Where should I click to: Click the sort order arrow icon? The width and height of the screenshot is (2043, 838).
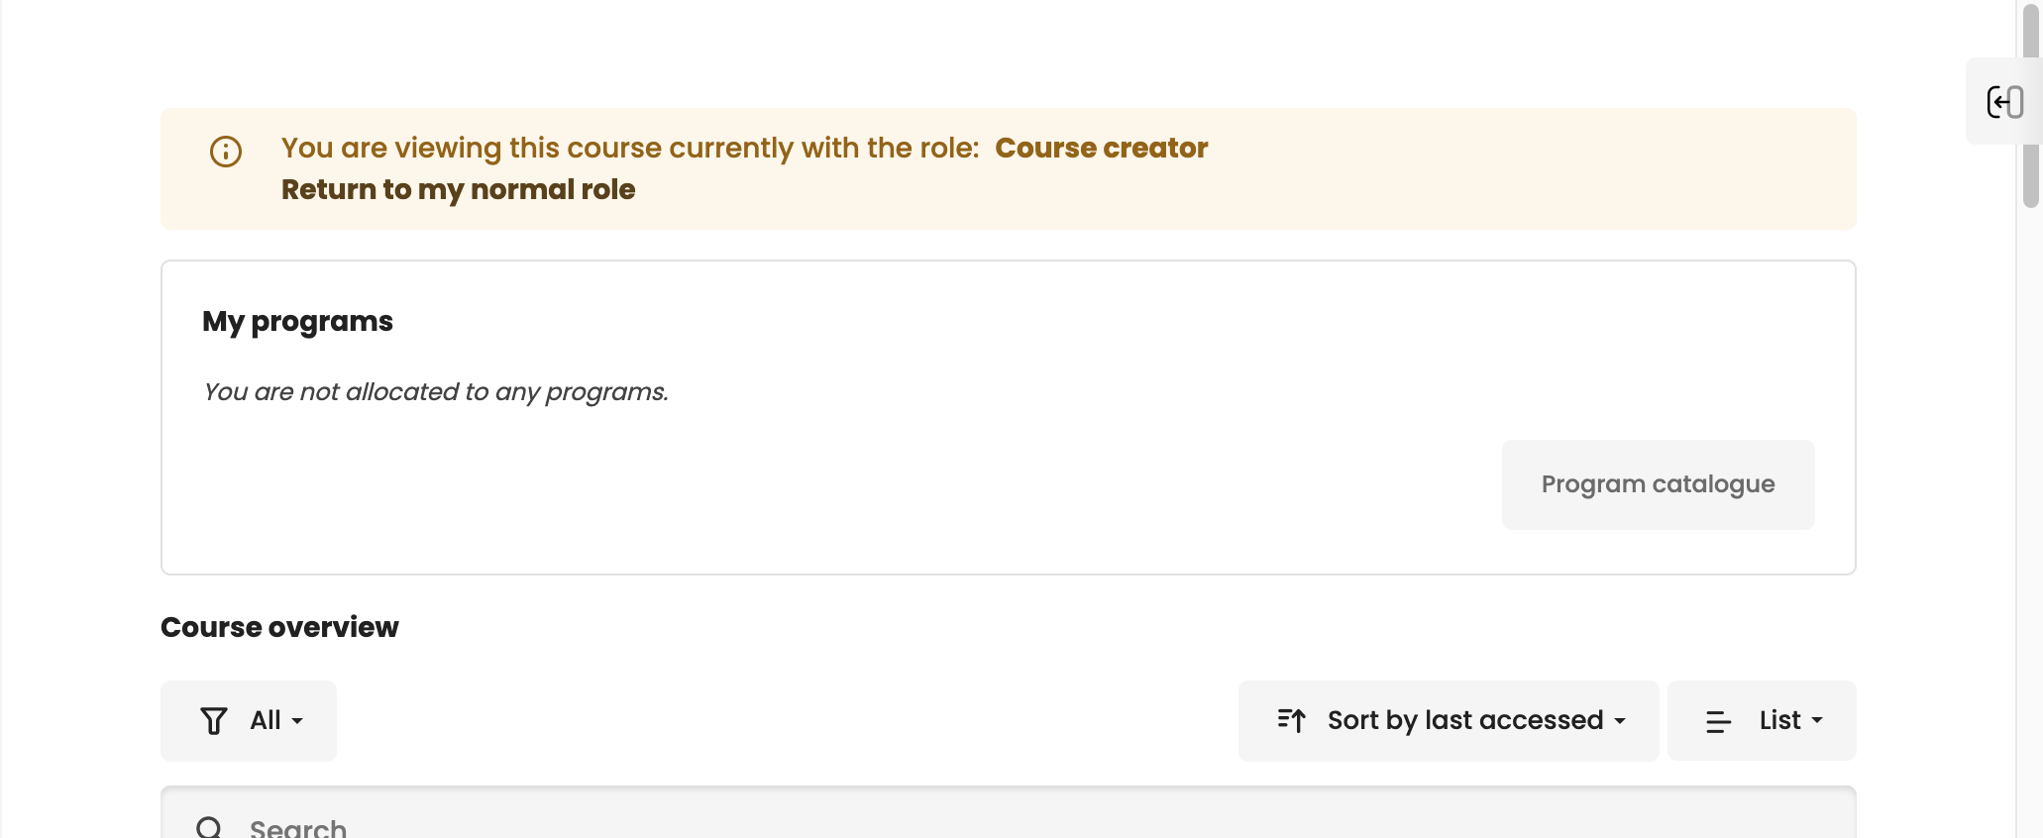click(x=1291, y=721)
